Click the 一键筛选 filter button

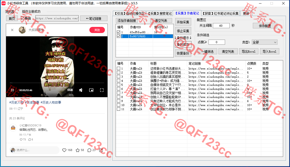pyautogui.click(x=207, y=52)
